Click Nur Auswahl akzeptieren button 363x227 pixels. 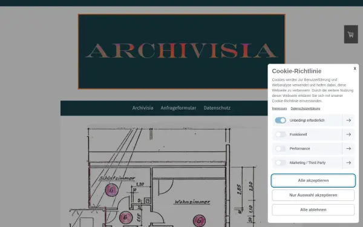[x=313, y=195]
